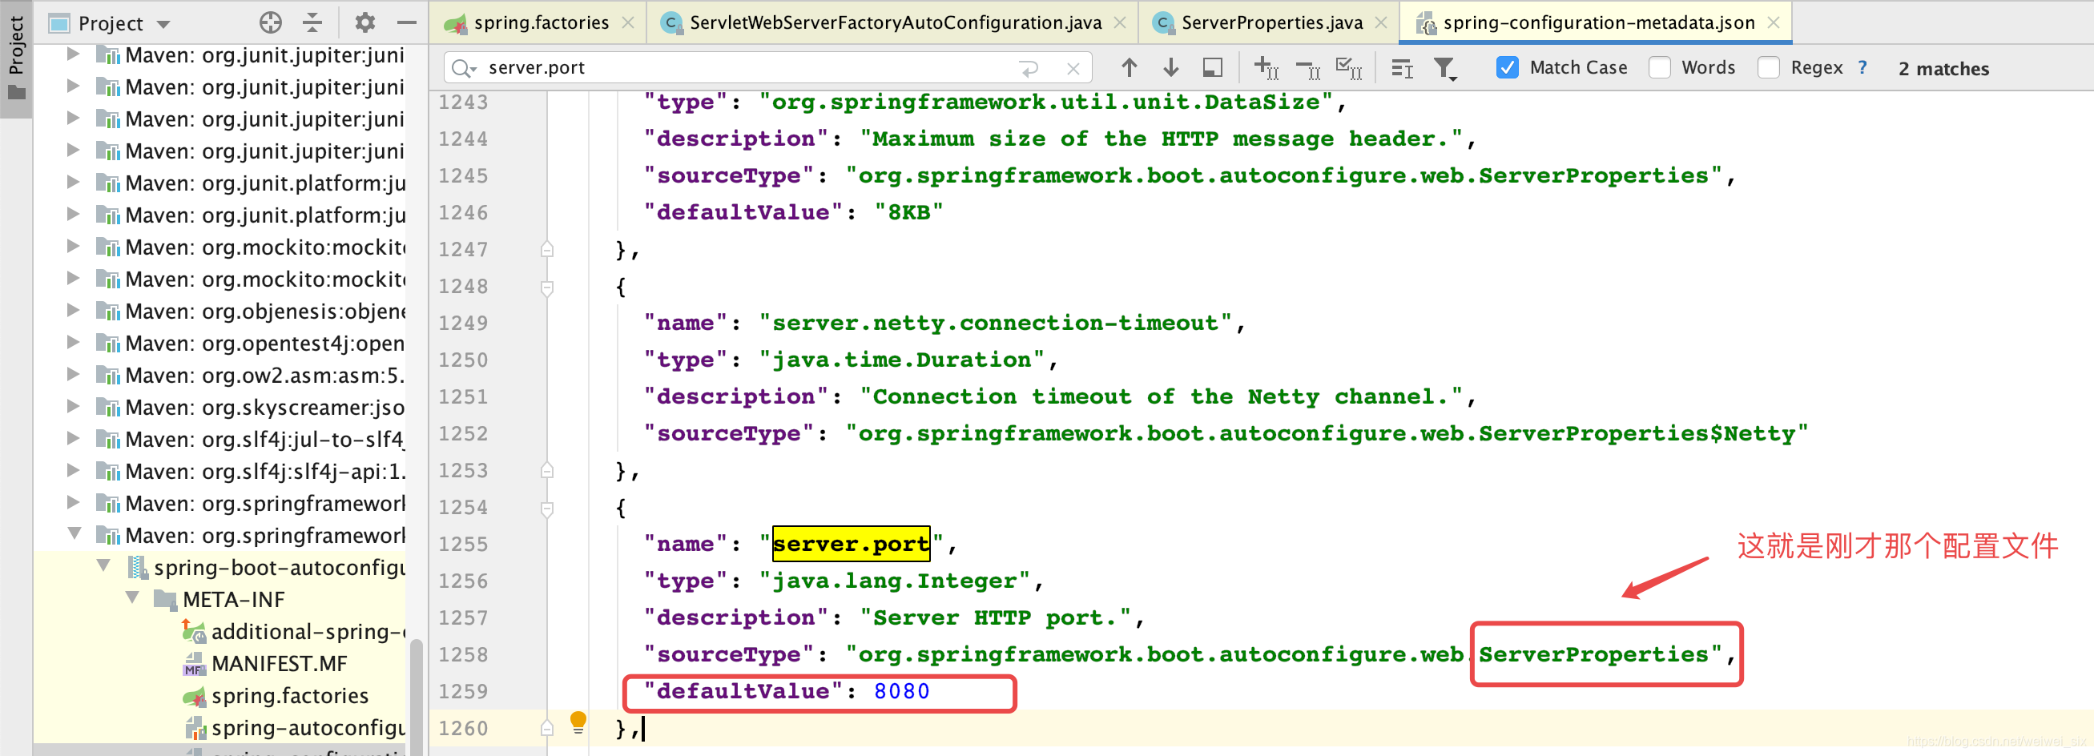Insert new line icon in search field
Viewport: 2094px width, 756px height.
(x=1029, y=69)
